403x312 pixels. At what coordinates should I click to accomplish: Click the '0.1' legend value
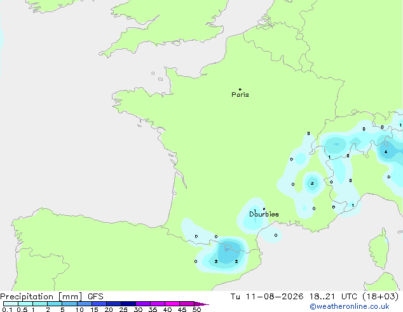(x=7, y=309)
